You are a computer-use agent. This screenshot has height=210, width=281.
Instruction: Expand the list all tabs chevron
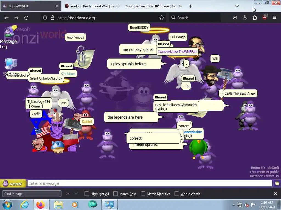pos(237,6)
